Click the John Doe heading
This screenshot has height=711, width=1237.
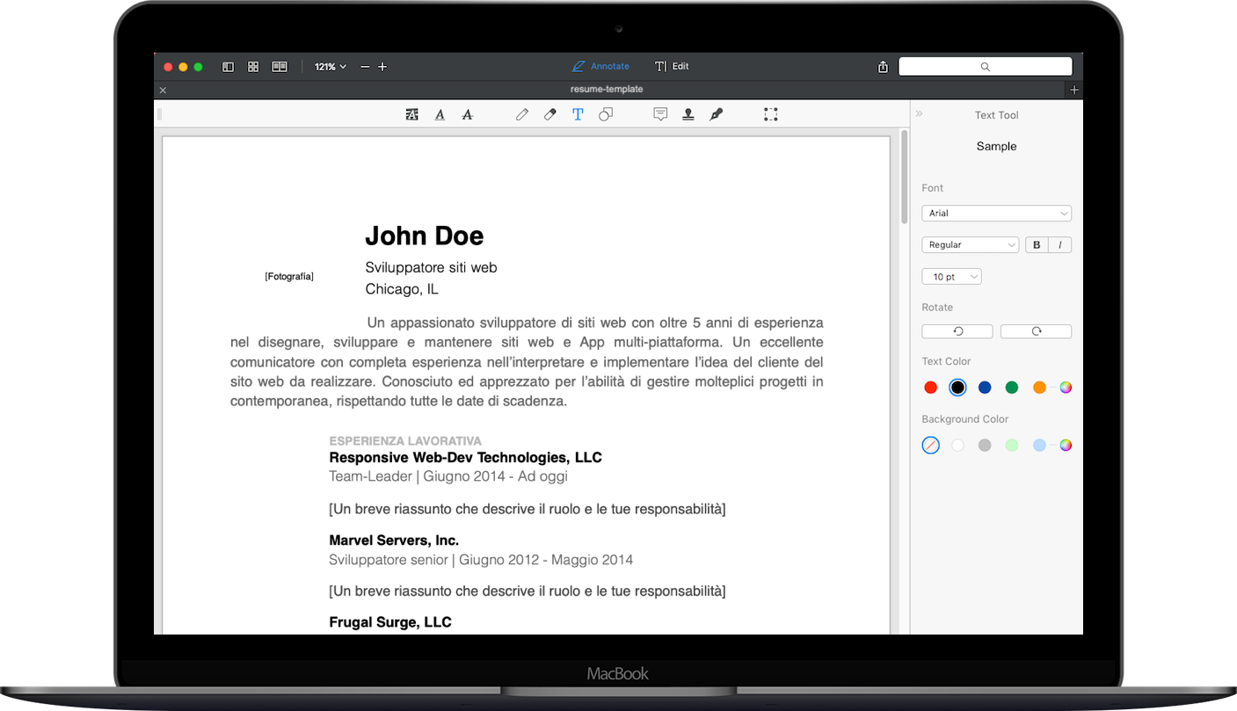(425, 236)
